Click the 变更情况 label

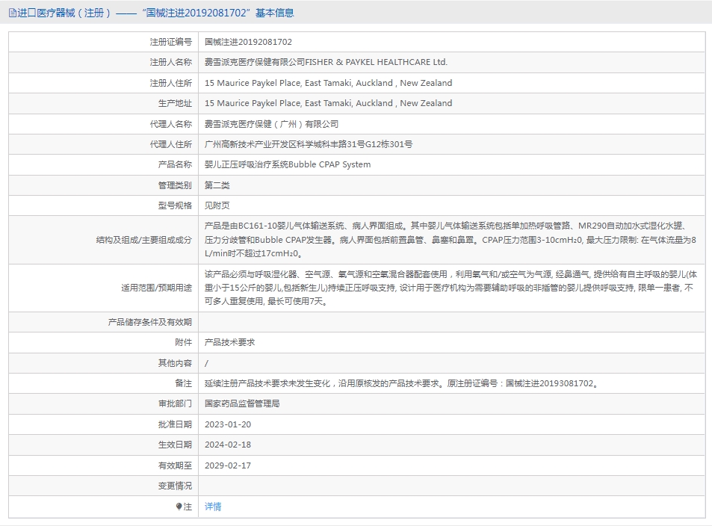point(175,486)
